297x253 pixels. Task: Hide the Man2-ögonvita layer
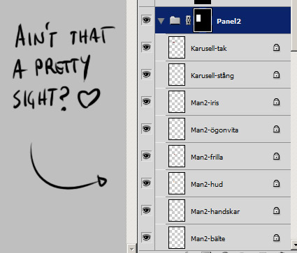[x=146, y=129]
